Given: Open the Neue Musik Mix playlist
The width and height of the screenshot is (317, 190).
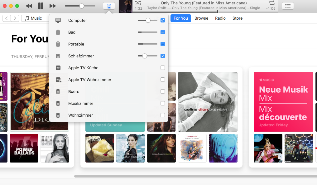Looking at the screenshot, I should tap(283, 102).
